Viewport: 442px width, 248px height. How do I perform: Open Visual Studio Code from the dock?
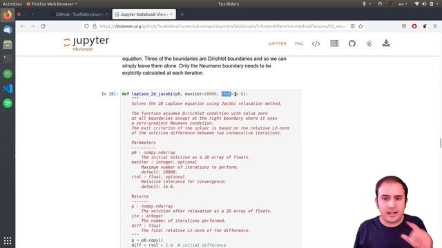click(x=8, y=89)
